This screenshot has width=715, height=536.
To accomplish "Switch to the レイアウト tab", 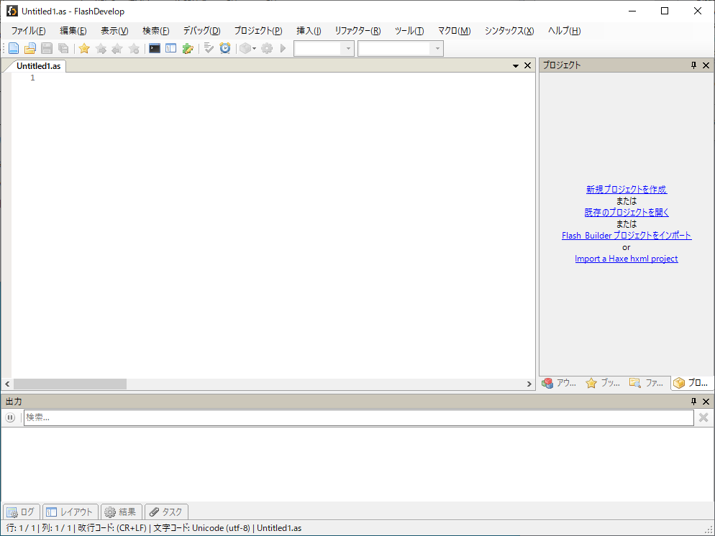I will [x=70, y=512].
